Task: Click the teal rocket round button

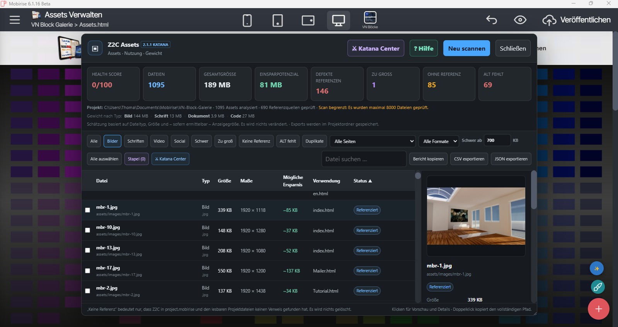Action: (x=598, y=287)
